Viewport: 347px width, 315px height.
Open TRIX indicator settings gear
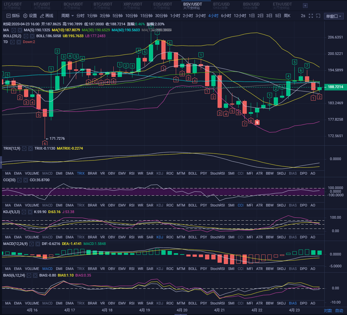[25, 149]
